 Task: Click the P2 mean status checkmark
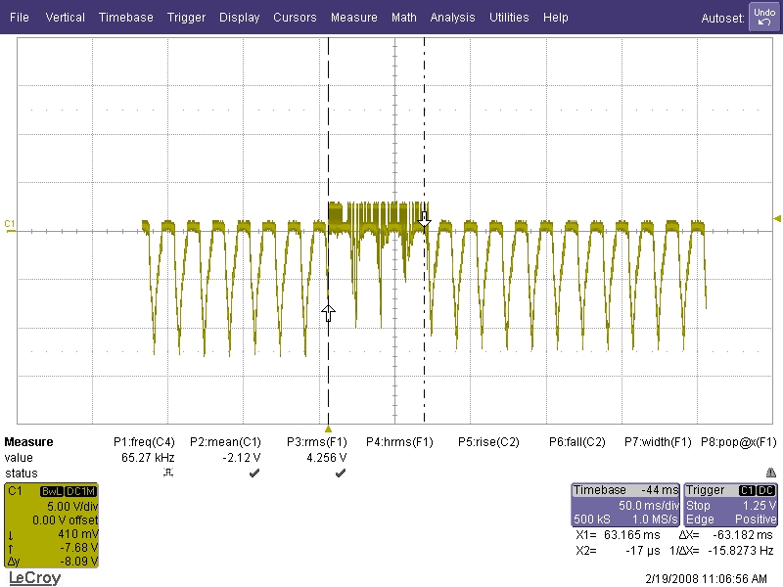click(x=254, y=473)
